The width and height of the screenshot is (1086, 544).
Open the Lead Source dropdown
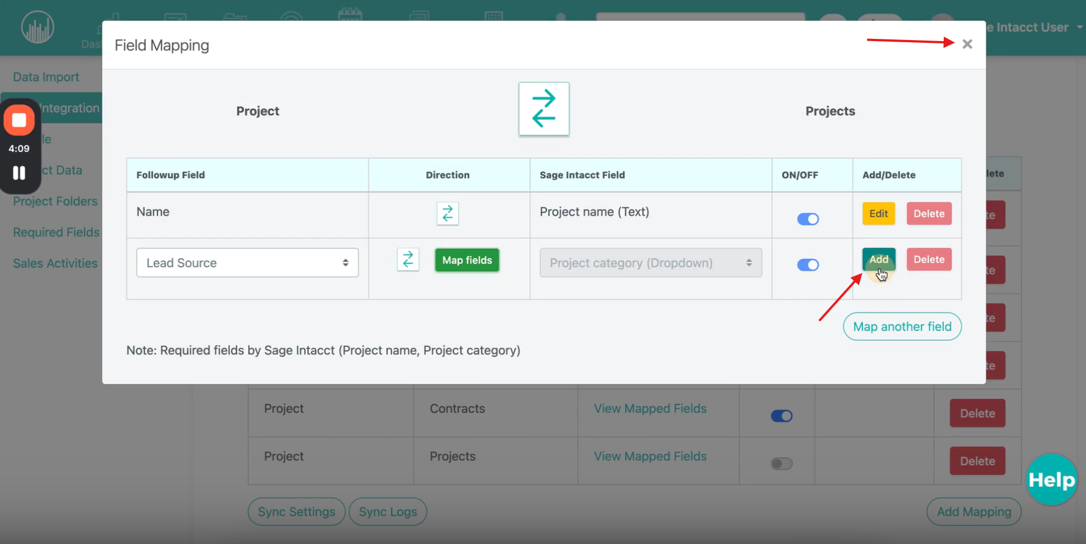tap(247, 263)
